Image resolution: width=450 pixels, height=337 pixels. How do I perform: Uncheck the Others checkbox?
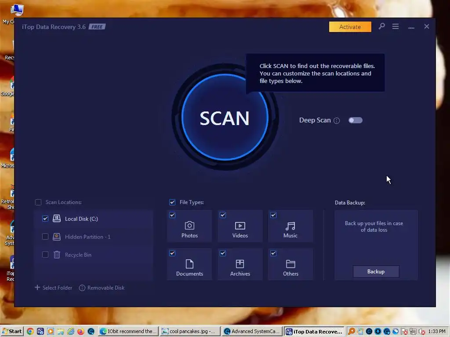[273, 253]
